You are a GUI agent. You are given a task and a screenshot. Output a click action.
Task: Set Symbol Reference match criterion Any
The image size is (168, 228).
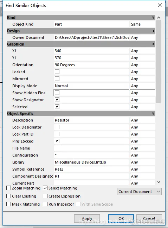point(142,169)
